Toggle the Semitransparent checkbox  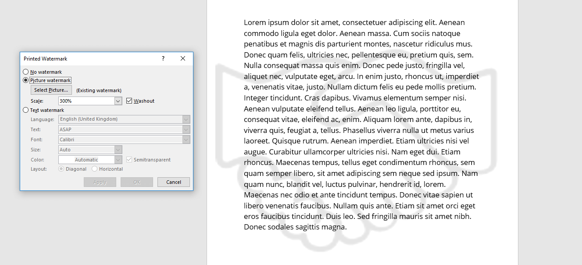(129, 160)
